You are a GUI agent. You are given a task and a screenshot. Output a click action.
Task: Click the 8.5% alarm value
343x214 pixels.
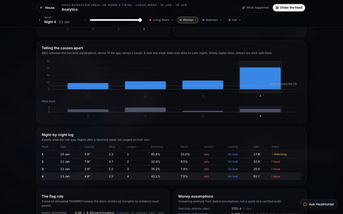[x=184, y=162]
